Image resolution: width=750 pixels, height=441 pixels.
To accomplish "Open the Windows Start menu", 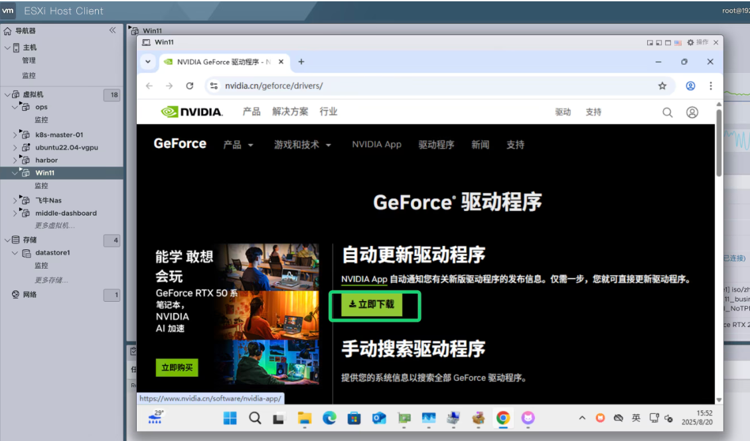I will pos(230,418).
